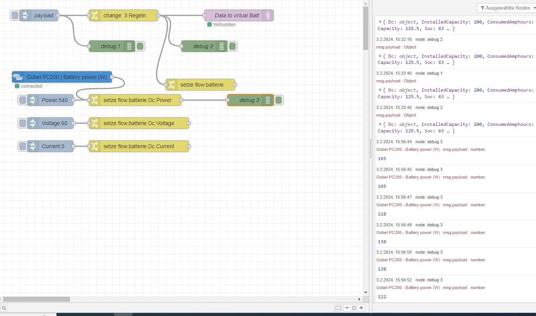Click timestamp 3.2.2024, 15:56:44
Screen dimensions: 536x316
[394, 142]
